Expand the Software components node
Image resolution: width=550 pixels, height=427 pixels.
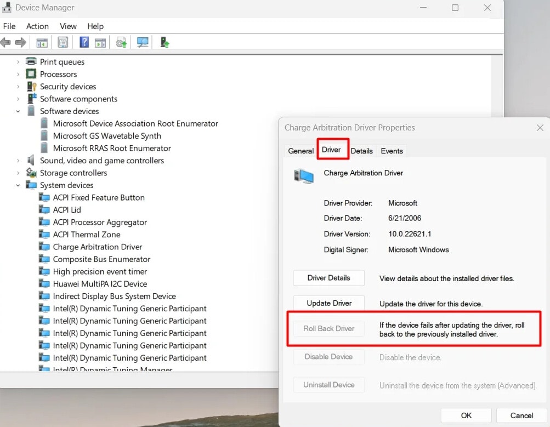tap(18, 99)
